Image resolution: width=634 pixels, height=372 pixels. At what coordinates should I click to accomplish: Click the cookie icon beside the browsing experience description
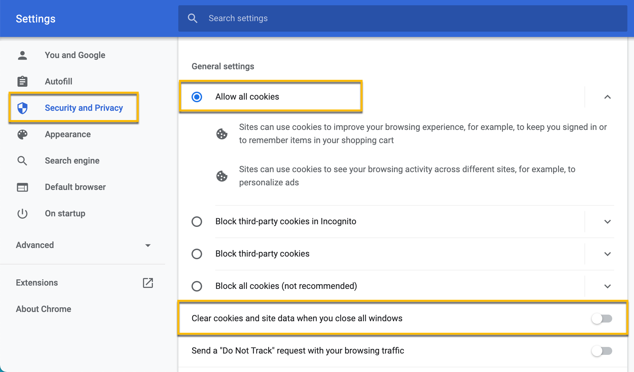[x=222, y=134]
